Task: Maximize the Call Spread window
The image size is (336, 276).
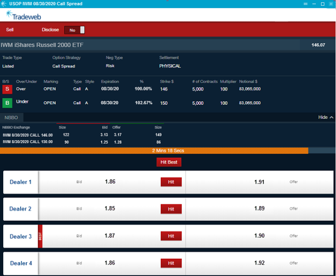Action: [x=322, y=4]
